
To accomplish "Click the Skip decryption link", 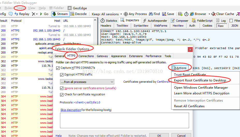I will [x=71, y=110].
